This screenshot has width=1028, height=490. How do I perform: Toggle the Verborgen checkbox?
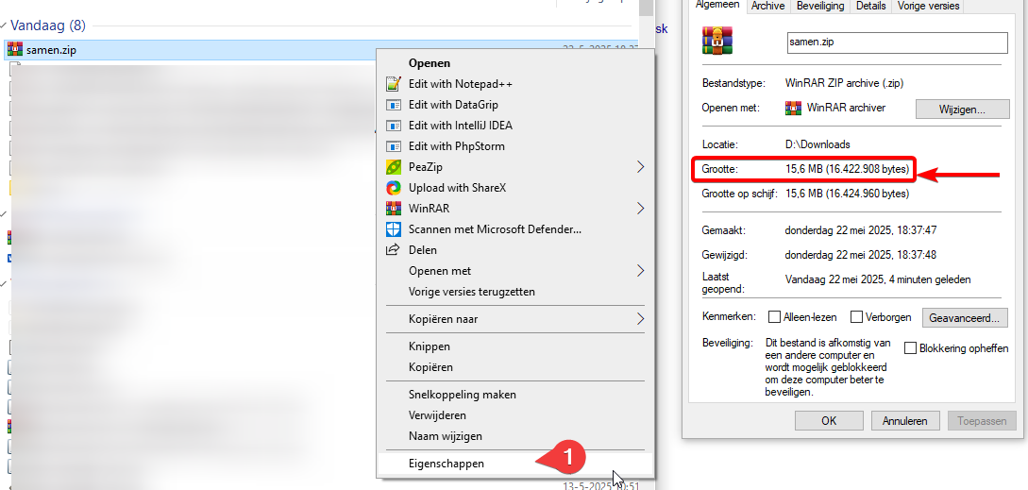pos(857,317)
